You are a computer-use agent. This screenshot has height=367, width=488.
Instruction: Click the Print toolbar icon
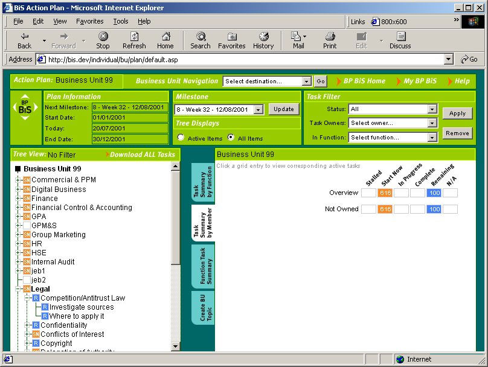(330, 37)
